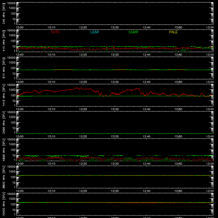Click 12:10 tick under the 410 MHz panel
The width and height of the screenshot is (218, 218).
(52, 55)
